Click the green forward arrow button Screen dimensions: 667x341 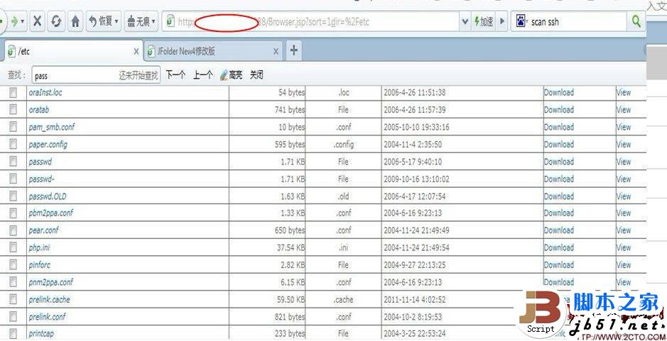(15, 22)
